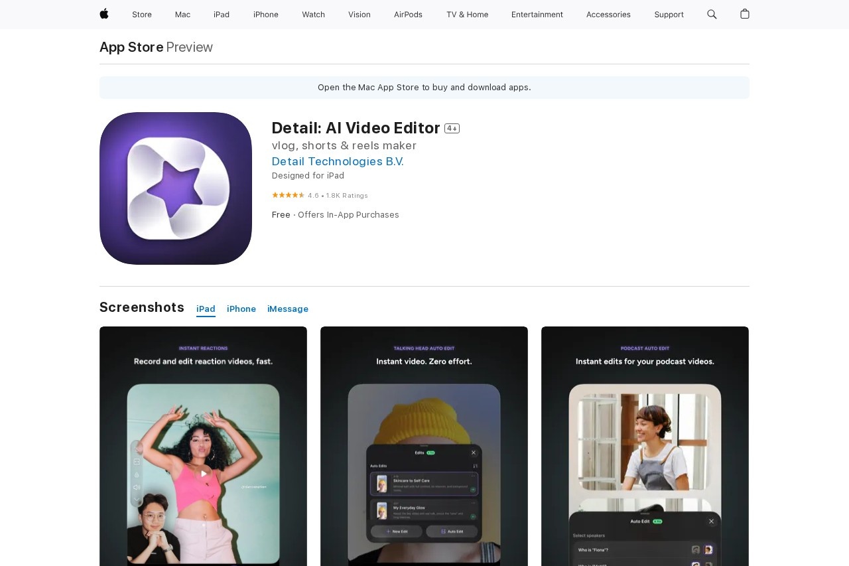Open the Mac menu item
Viewport: 849px width, 566px height.
pos(182,15)
